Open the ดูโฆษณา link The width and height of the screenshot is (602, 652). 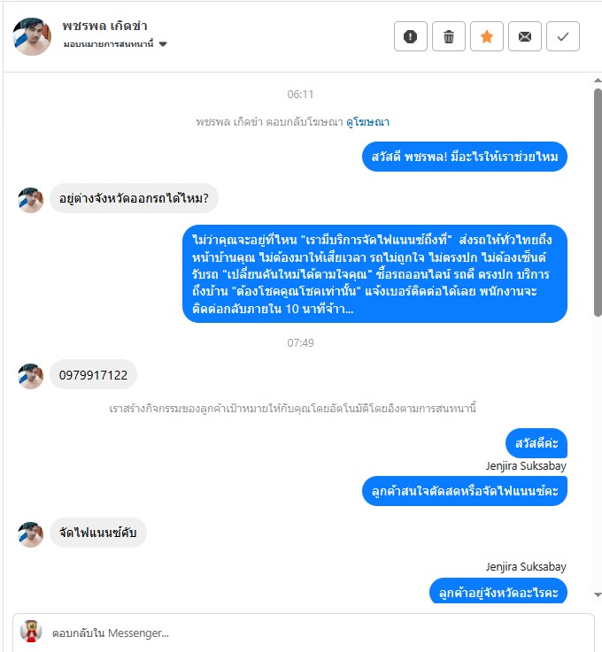point(367,122)
